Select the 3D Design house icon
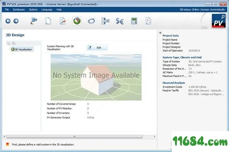 [77, 21]
